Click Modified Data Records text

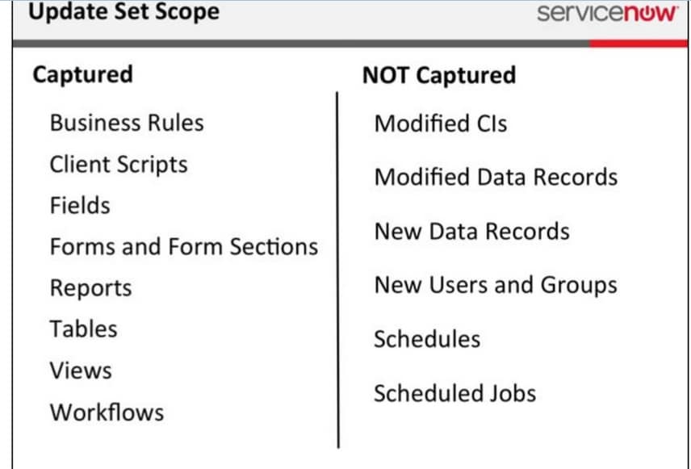[496, 177]
